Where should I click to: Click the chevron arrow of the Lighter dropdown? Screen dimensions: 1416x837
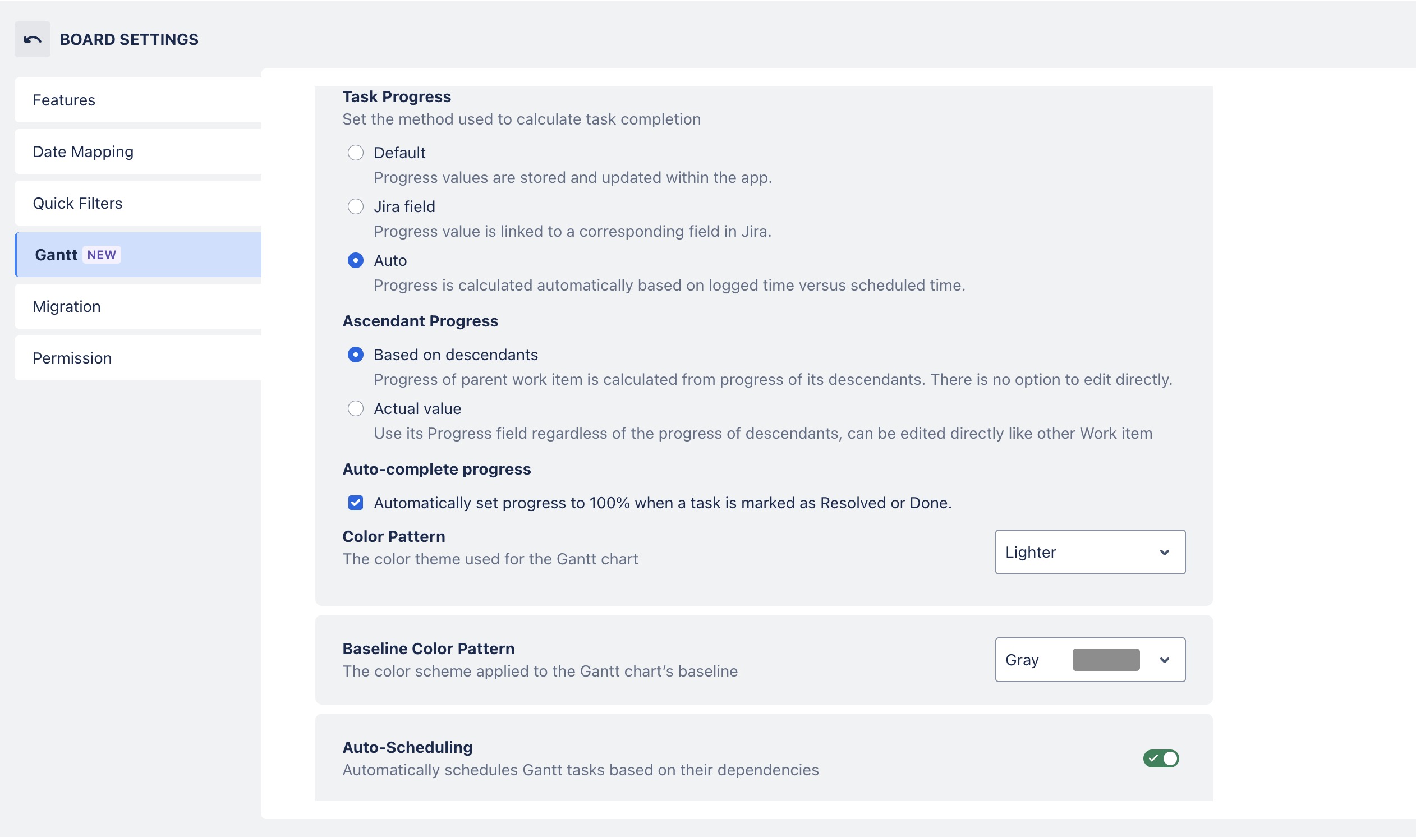coord(1165,552)
